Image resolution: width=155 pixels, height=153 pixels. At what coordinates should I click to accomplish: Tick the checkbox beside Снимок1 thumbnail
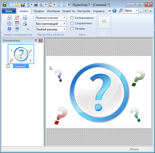coord(8,66)
